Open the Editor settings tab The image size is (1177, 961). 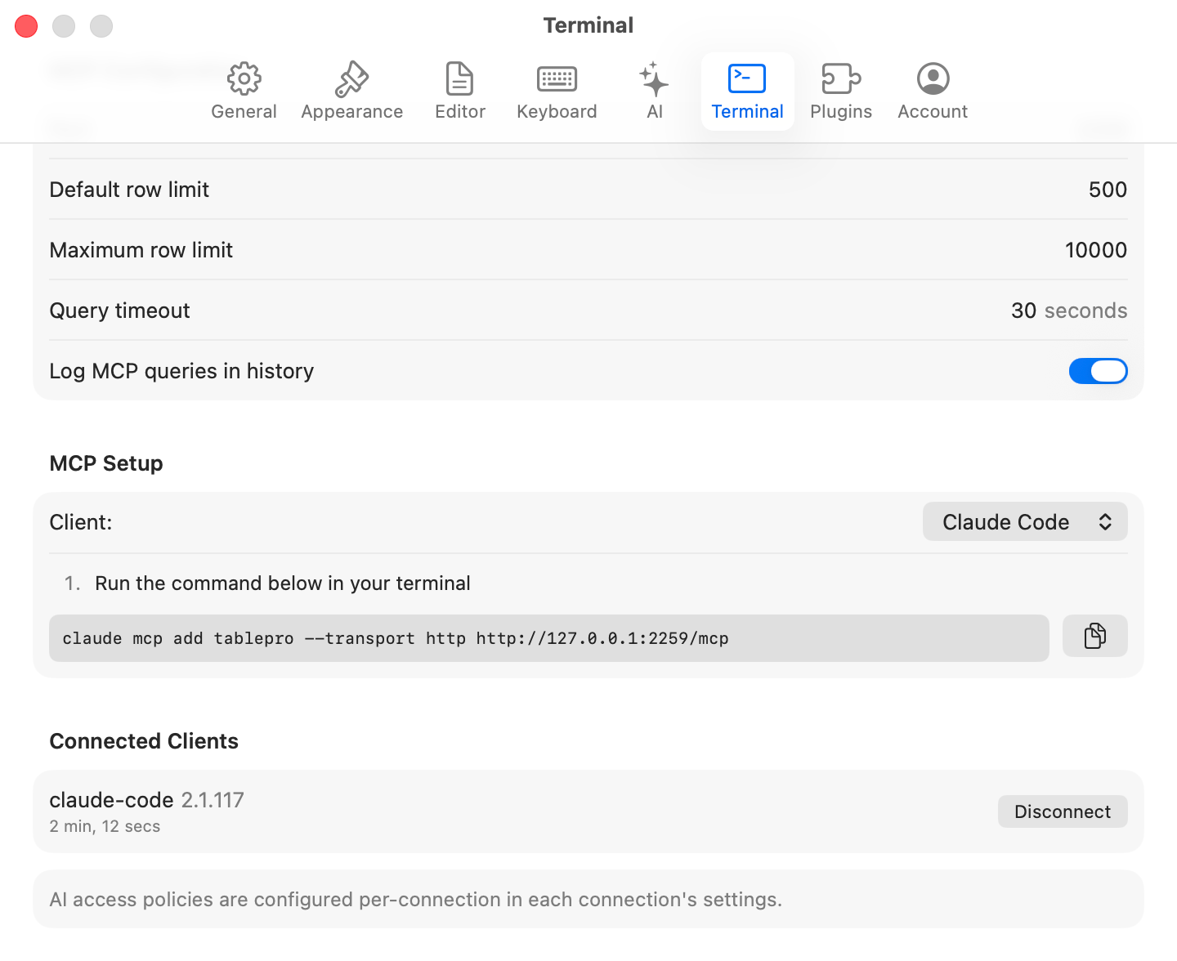pos(460,92)
